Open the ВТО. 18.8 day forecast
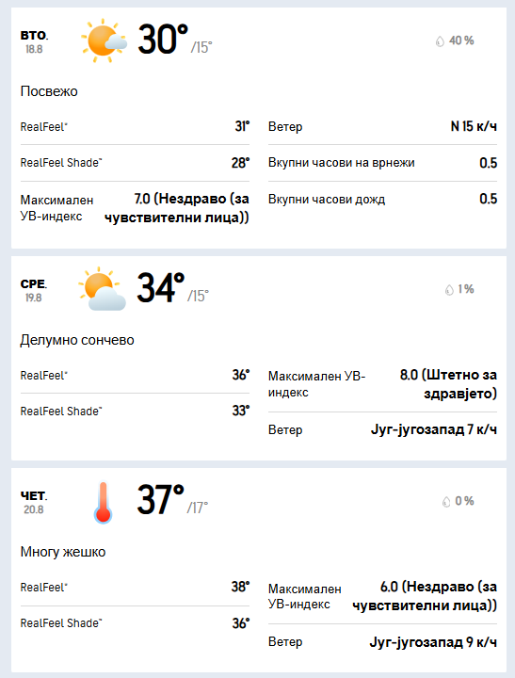This screenshot has height=678, width=515. click(x=34, y=41)
